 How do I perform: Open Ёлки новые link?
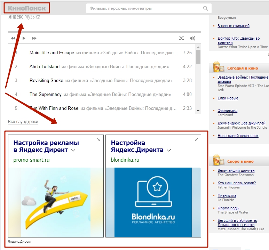(228, 98)
